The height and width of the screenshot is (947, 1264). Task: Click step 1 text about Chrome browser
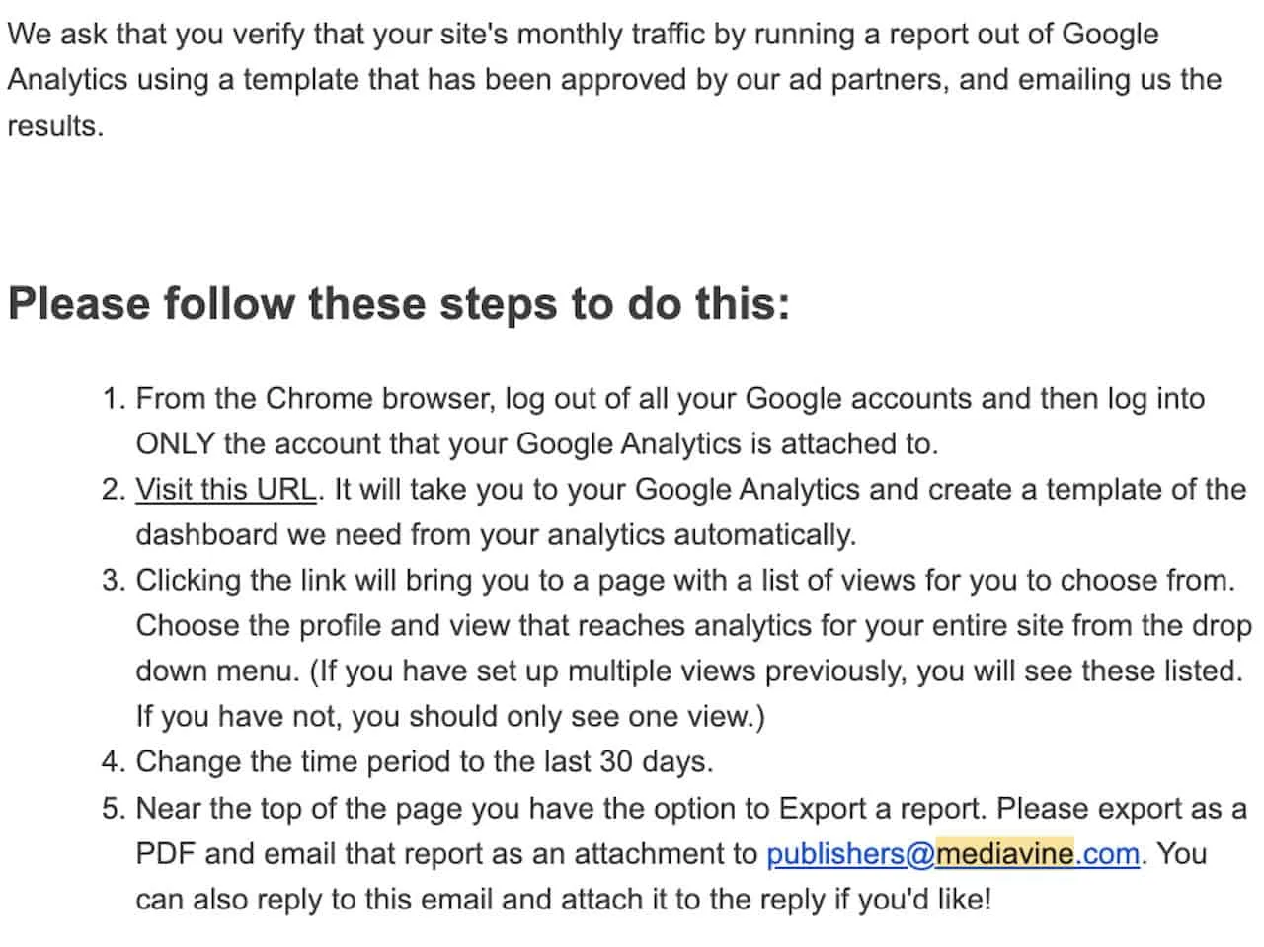[670, 399]
